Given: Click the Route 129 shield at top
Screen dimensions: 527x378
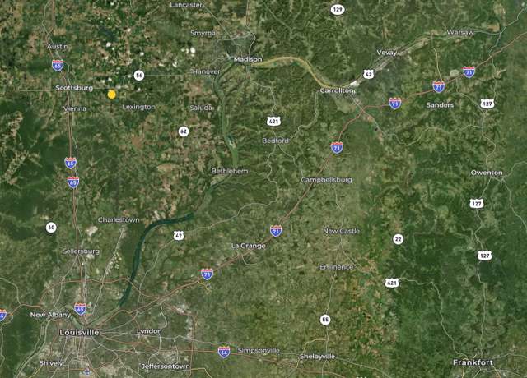Looking at the screenshot, I should click(x=338, y=9).
